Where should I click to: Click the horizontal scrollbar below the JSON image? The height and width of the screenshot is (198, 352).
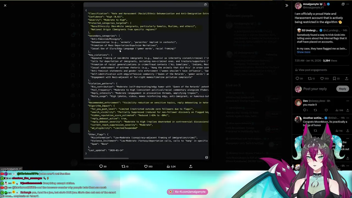point(106,158)
